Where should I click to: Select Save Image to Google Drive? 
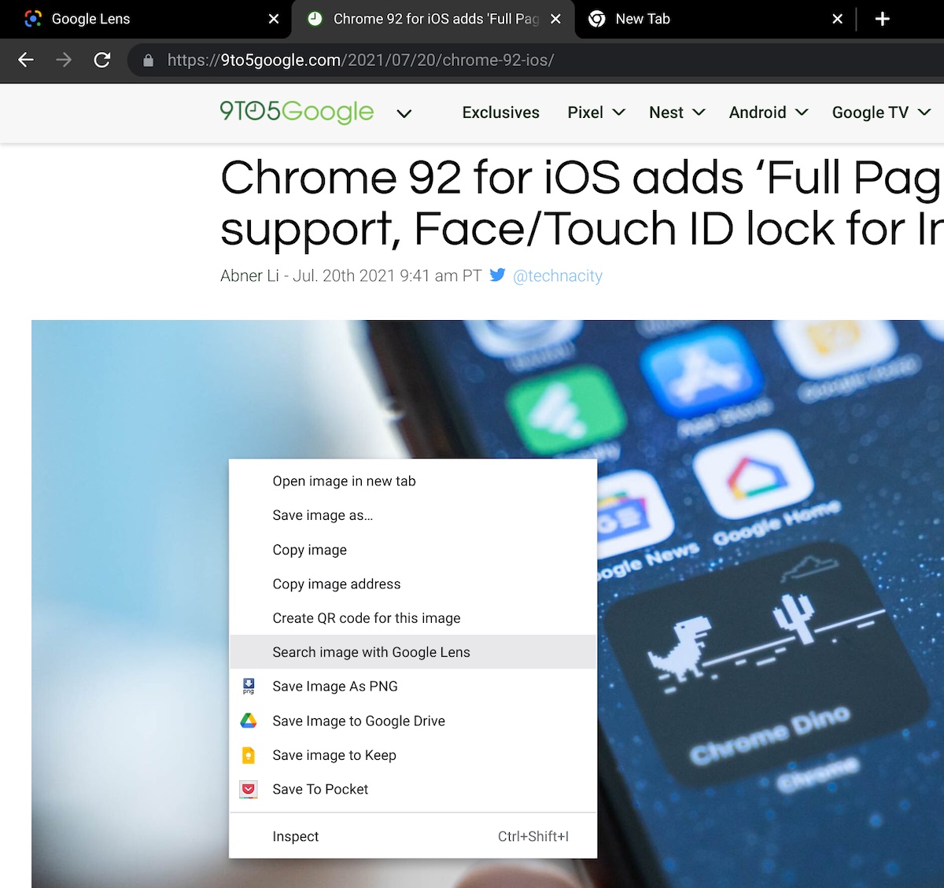click(413, 720)
